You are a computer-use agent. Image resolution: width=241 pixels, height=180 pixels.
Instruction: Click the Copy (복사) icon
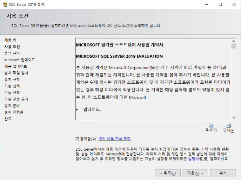(211, 125)
